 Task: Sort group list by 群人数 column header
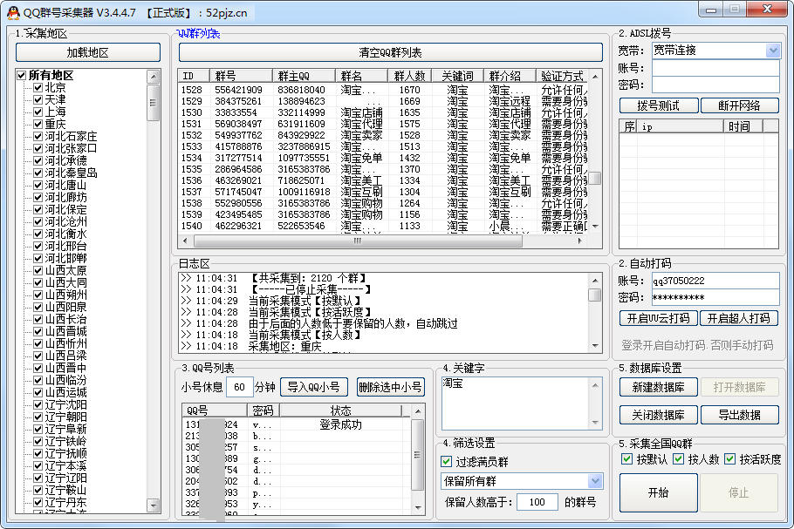[x=409, y=76]
